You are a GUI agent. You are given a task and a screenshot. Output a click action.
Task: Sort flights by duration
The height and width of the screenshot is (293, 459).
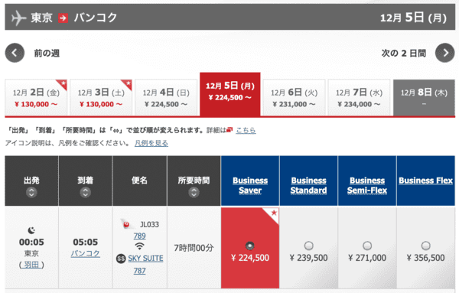point(194,192)
